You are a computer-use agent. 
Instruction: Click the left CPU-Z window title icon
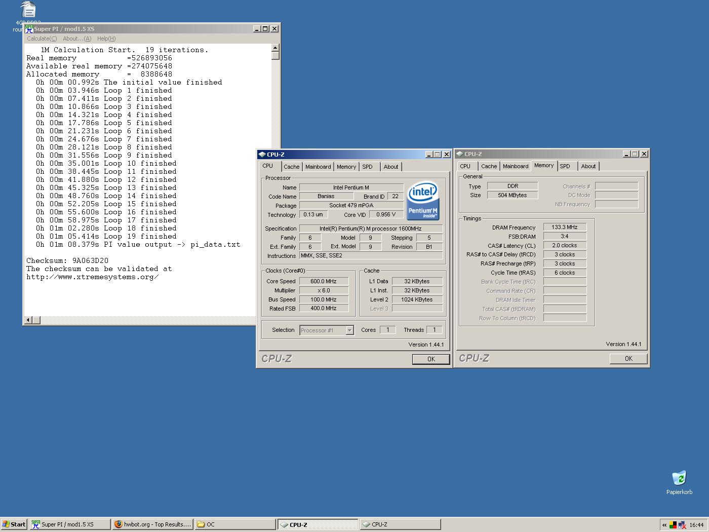262,155
